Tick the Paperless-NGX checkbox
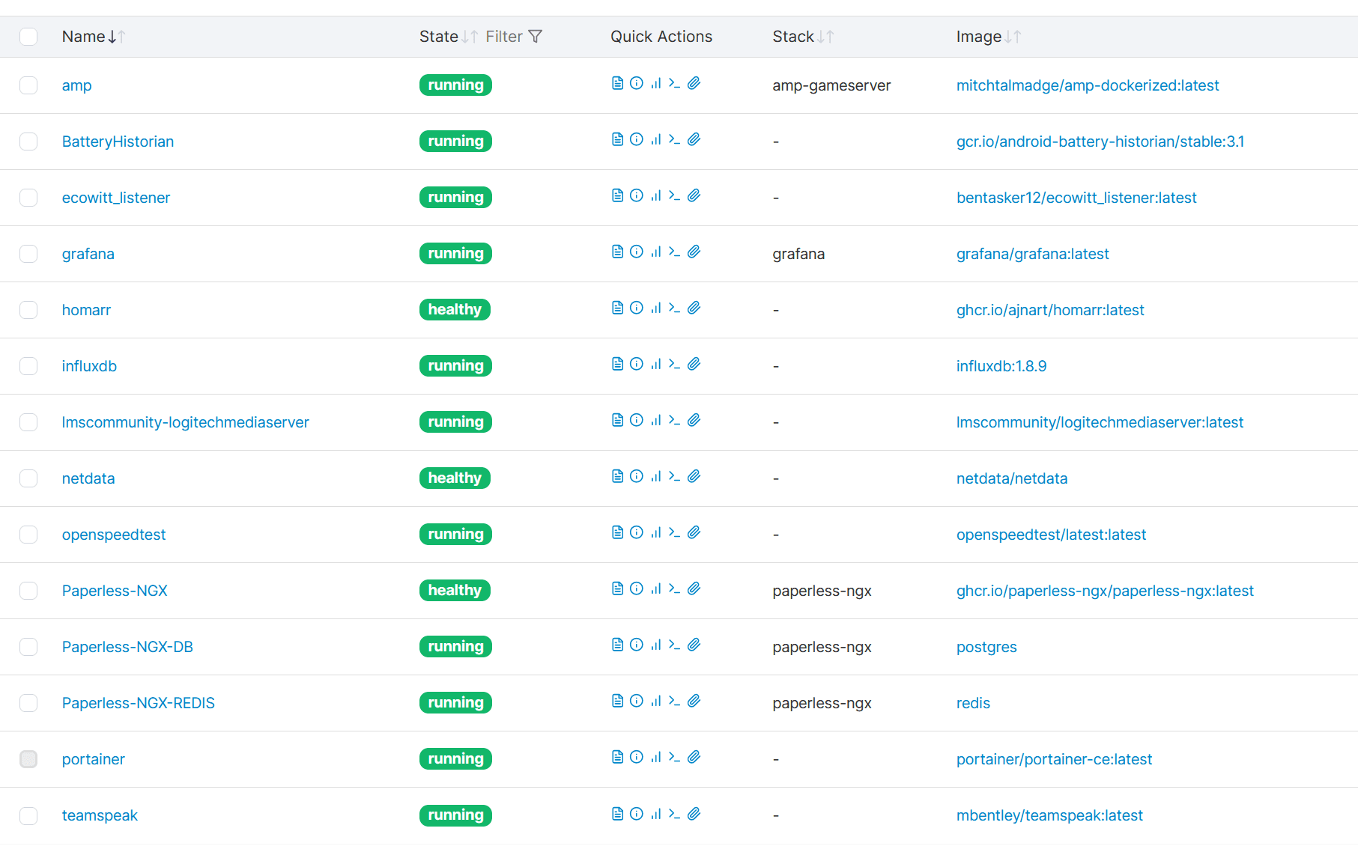The height and width of the screenshot is (855, 1358). [28, 591]
